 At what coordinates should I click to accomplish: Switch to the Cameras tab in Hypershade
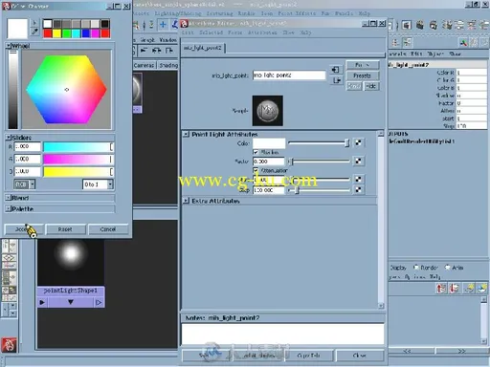pos(145,65)
